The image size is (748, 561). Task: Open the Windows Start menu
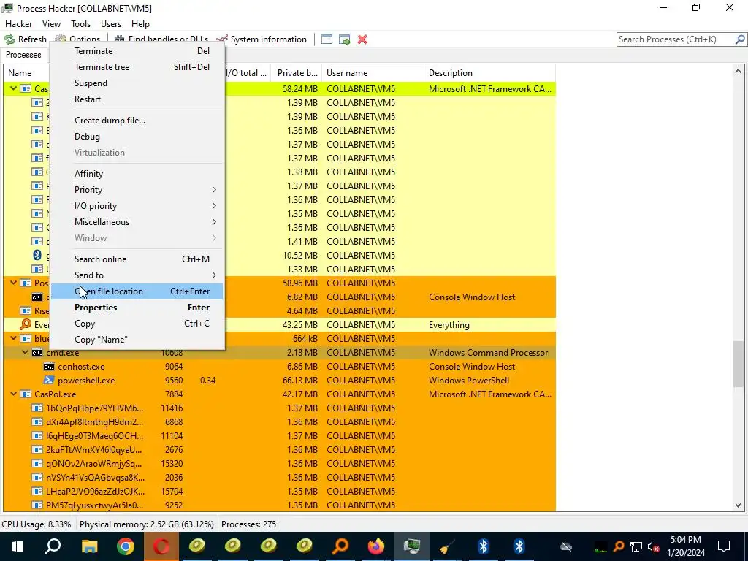click(x=18, y=546)
